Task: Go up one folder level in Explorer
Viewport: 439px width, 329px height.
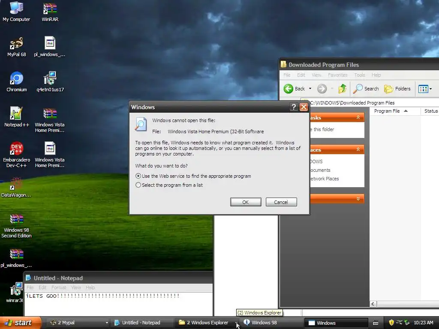Action: [343, 89]
